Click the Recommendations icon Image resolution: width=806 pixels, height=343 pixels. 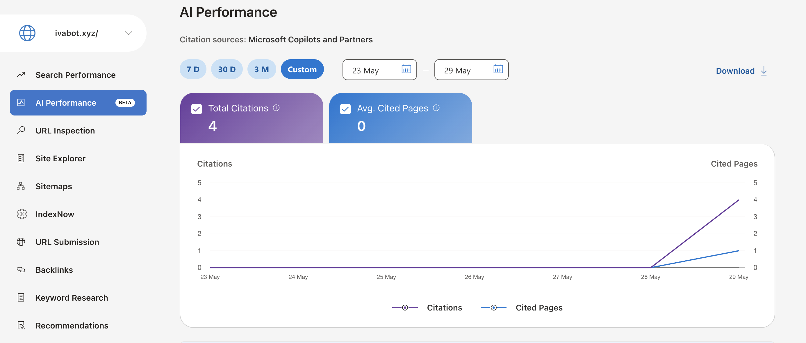pos(21,325)
